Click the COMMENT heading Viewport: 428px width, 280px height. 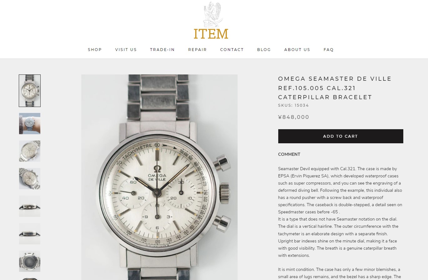pos(289,154)
